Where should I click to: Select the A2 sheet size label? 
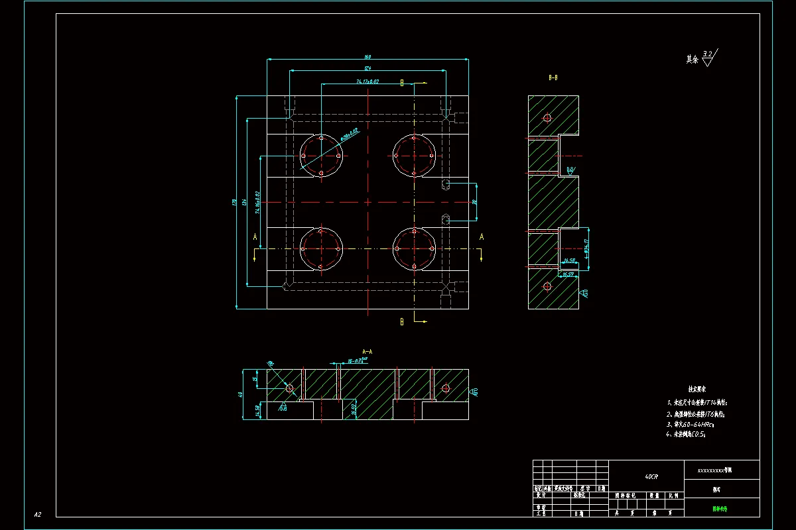pos(38,514)
